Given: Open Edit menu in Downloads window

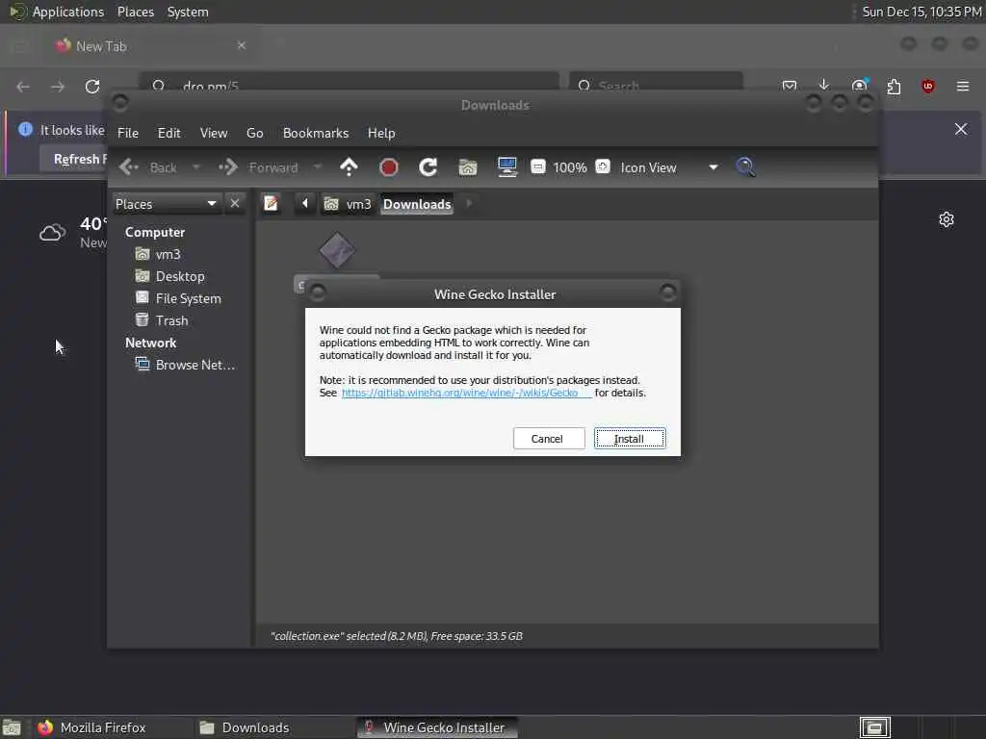Looking at the screenshot, I should coord(169,133).
